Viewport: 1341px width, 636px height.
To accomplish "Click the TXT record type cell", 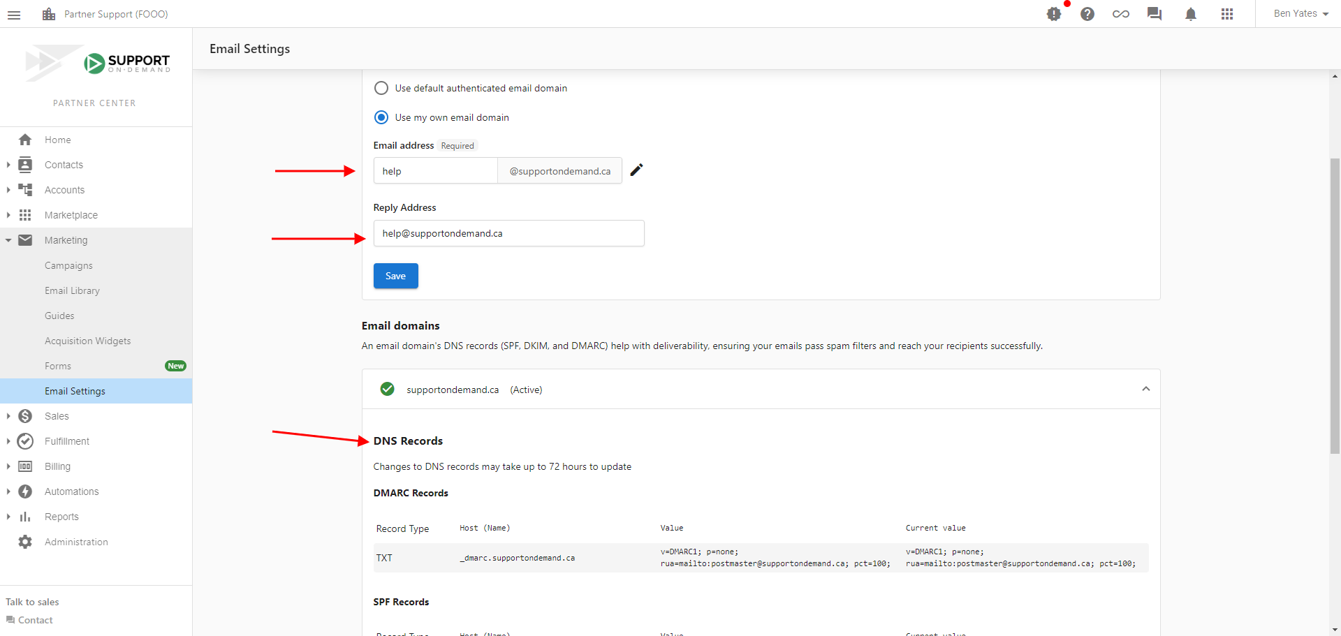I will (384, 558).
